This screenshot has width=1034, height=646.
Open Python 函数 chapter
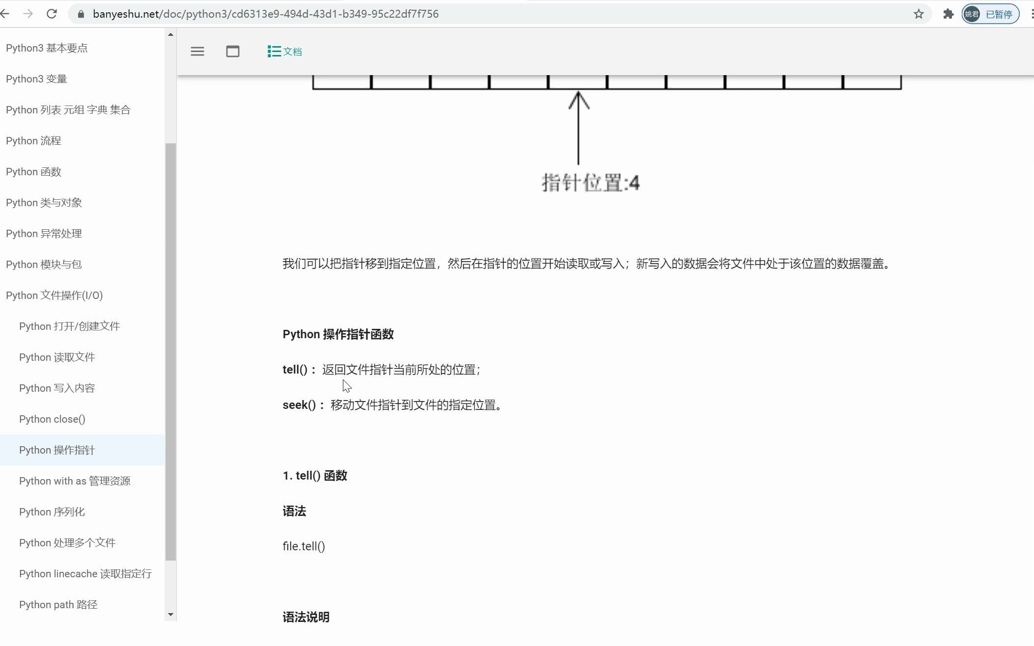coord(33,172)
